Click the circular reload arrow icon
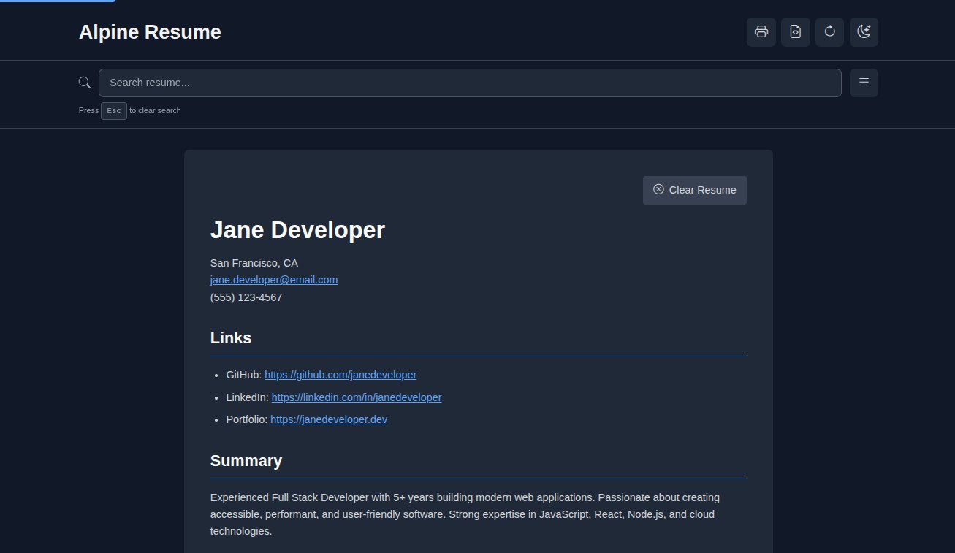955x553 pixels. tap(829, 32)
